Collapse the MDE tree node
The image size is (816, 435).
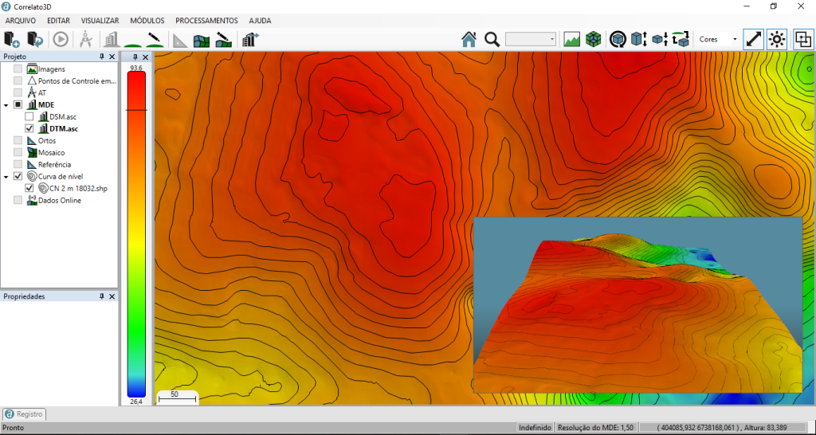point(6,104)
